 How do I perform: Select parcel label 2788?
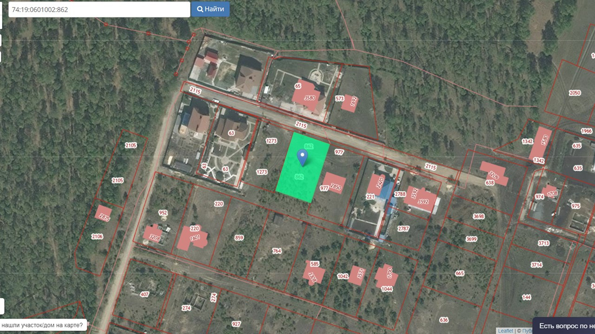(x=400, y=194)
